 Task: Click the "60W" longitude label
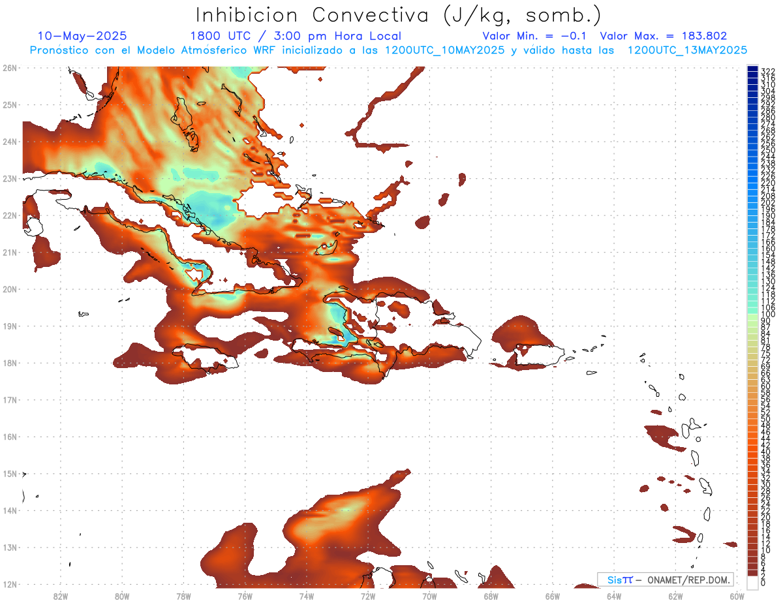[x=737, y=596]
